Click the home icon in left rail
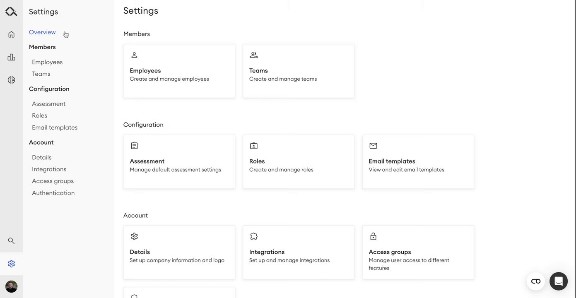The image size is (576, 298). (11, 34)
